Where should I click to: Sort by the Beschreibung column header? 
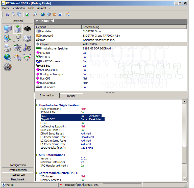pyautogui.click(x=134, y=27)
